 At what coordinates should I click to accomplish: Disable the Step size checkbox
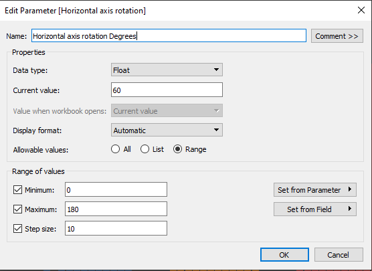click(x=18, y=229)
